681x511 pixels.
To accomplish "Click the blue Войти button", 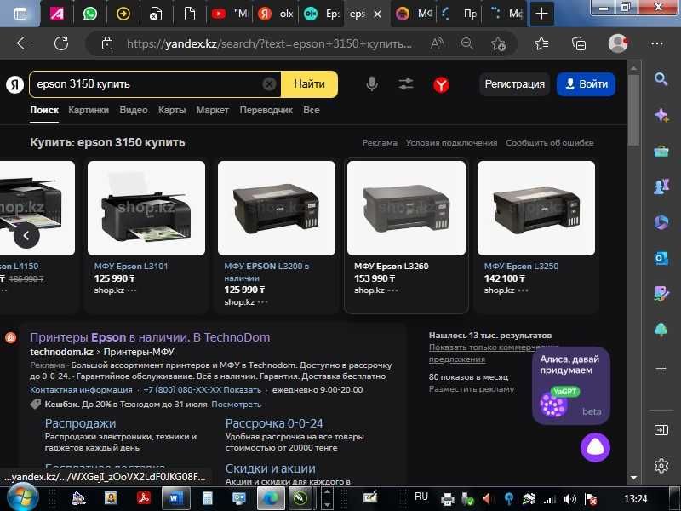I will 586,83.
